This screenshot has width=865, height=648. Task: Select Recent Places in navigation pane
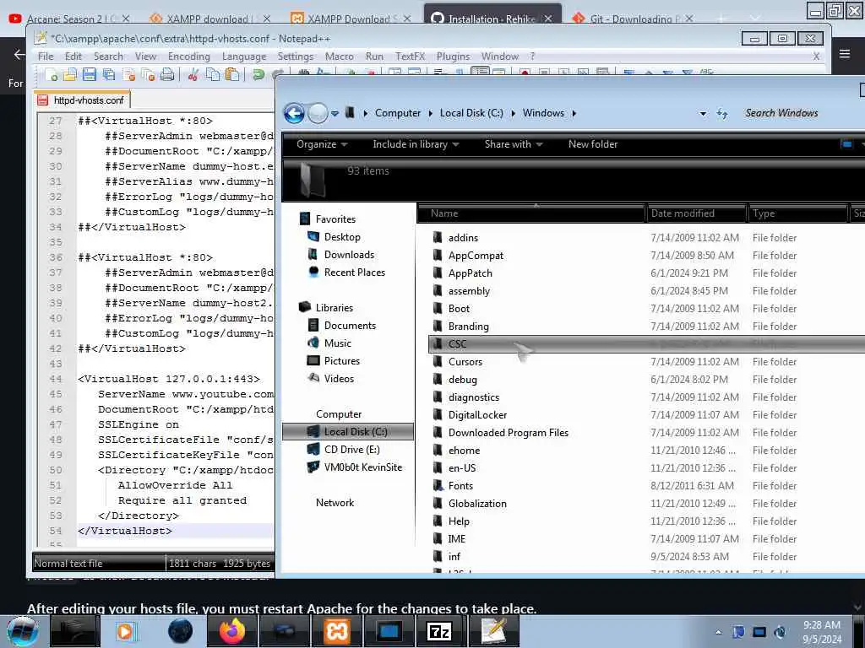click(354, 273)
